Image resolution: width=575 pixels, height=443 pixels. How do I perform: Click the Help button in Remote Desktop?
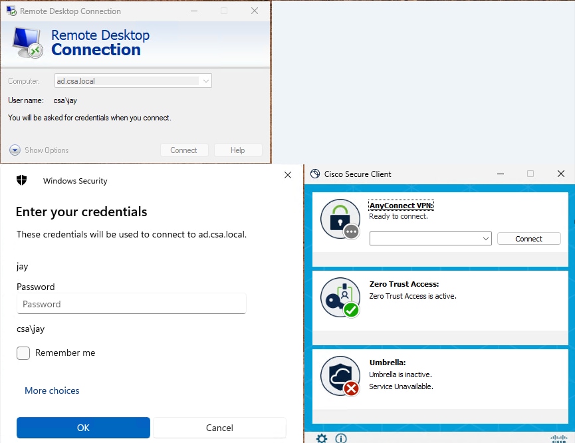pos(237,150)
